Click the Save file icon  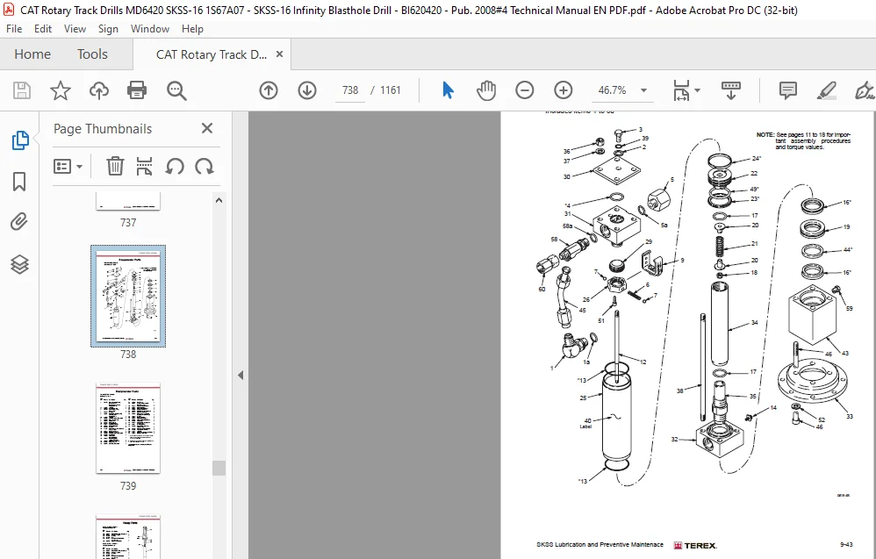click(x=22, y=90)
